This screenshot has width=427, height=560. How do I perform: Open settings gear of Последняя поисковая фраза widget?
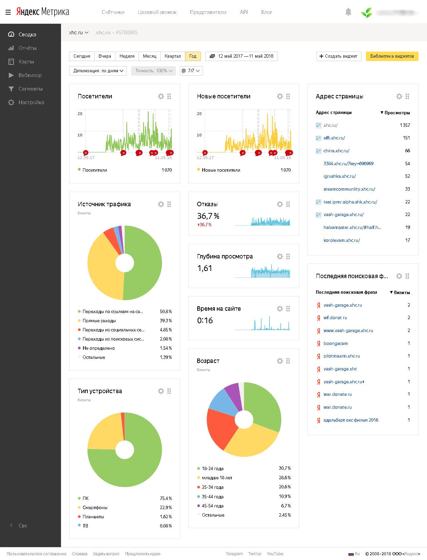(x=399, y=276)
